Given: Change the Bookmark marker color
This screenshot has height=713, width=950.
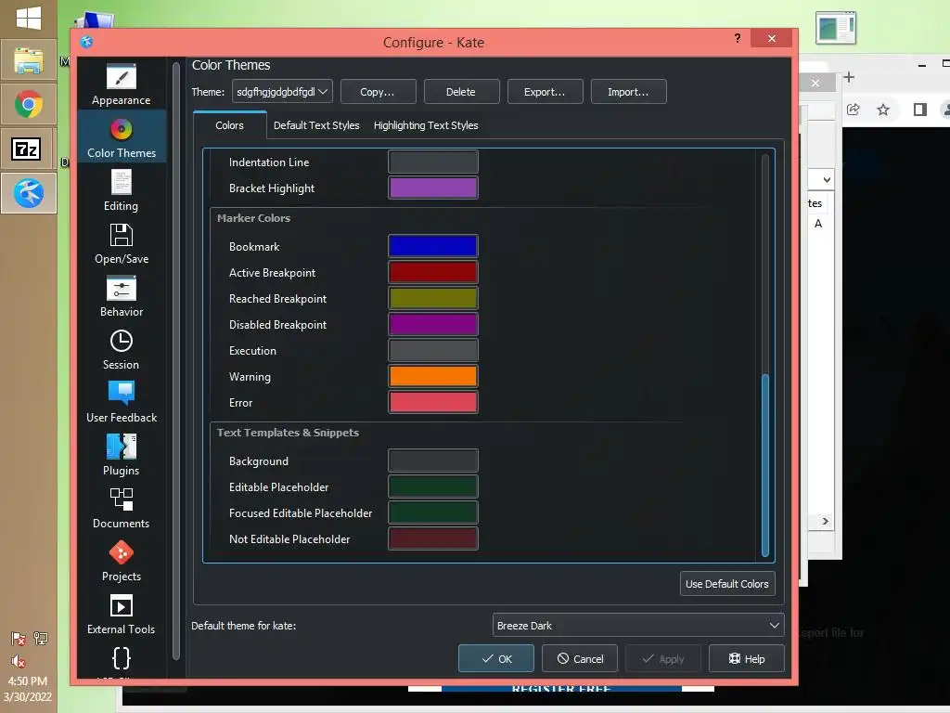Looking at the screenshot, I should (x=433, y=246).
